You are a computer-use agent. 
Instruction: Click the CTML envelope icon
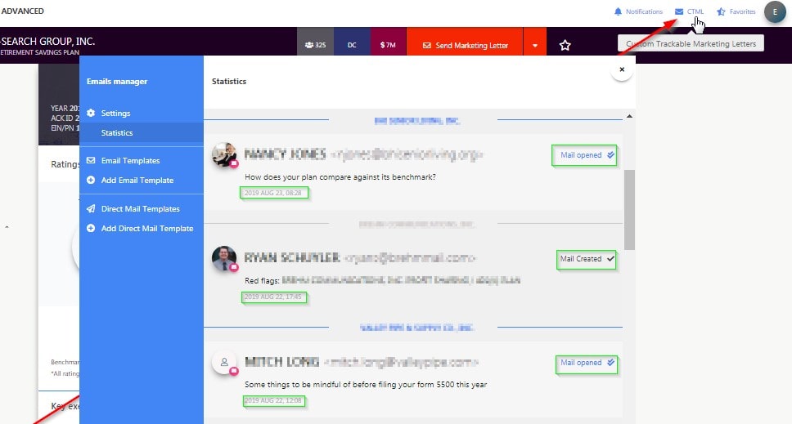[x=679, y=11]
